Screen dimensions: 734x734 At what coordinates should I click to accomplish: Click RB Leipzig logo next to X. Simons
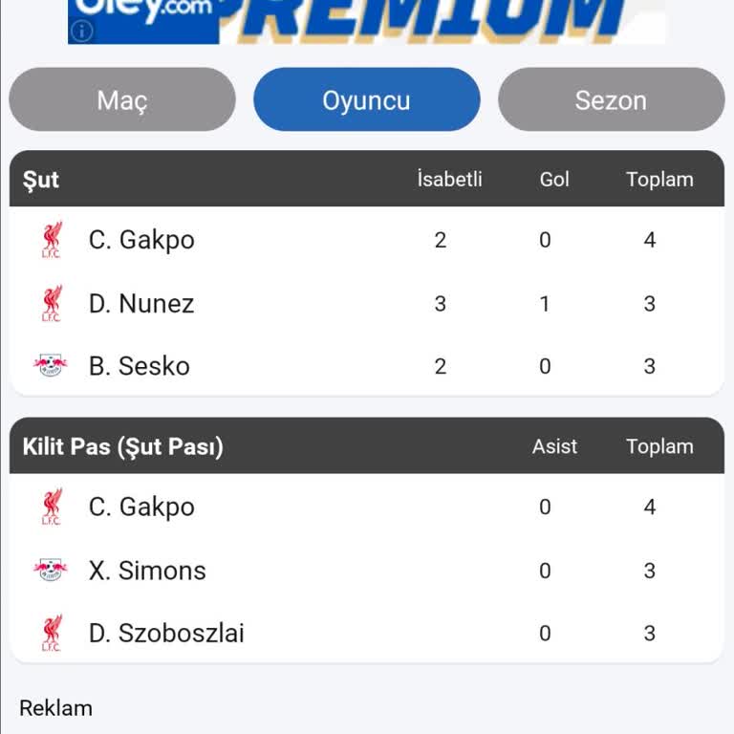[x=51, y=571]
